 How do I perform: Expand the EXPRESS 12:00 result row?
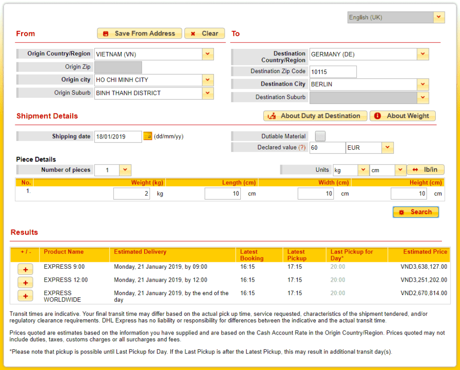[x=25, y=283]
